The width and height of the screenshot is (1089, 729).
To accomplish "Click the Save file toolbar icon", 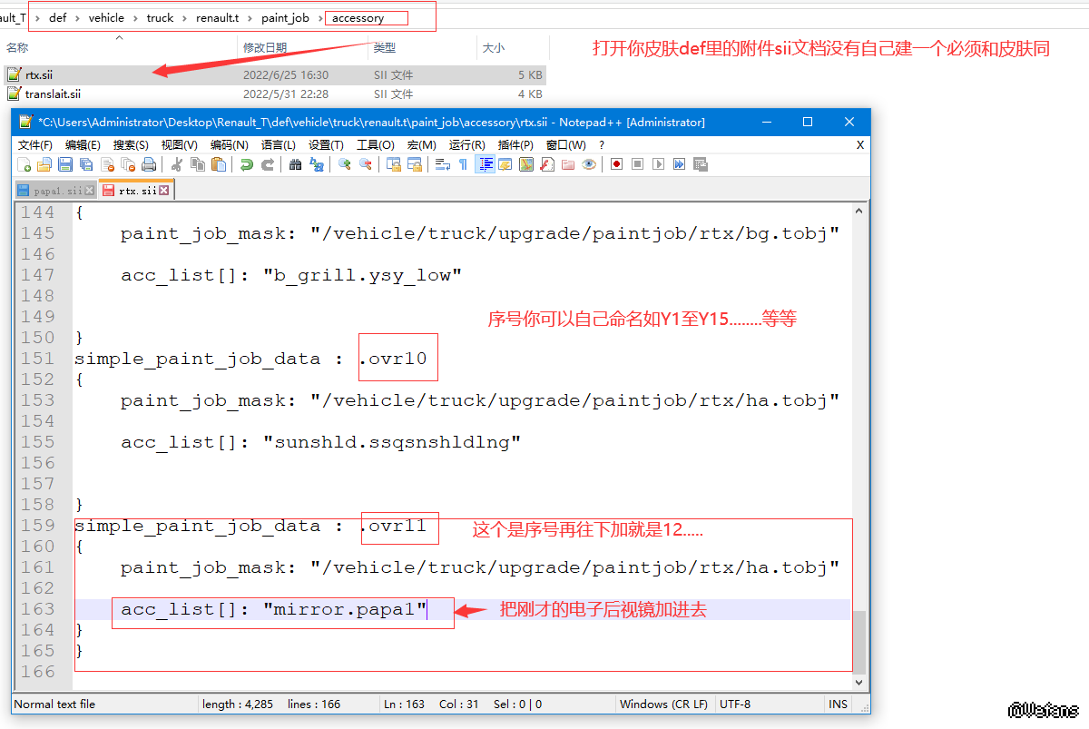I will click(x=65, y=164).
